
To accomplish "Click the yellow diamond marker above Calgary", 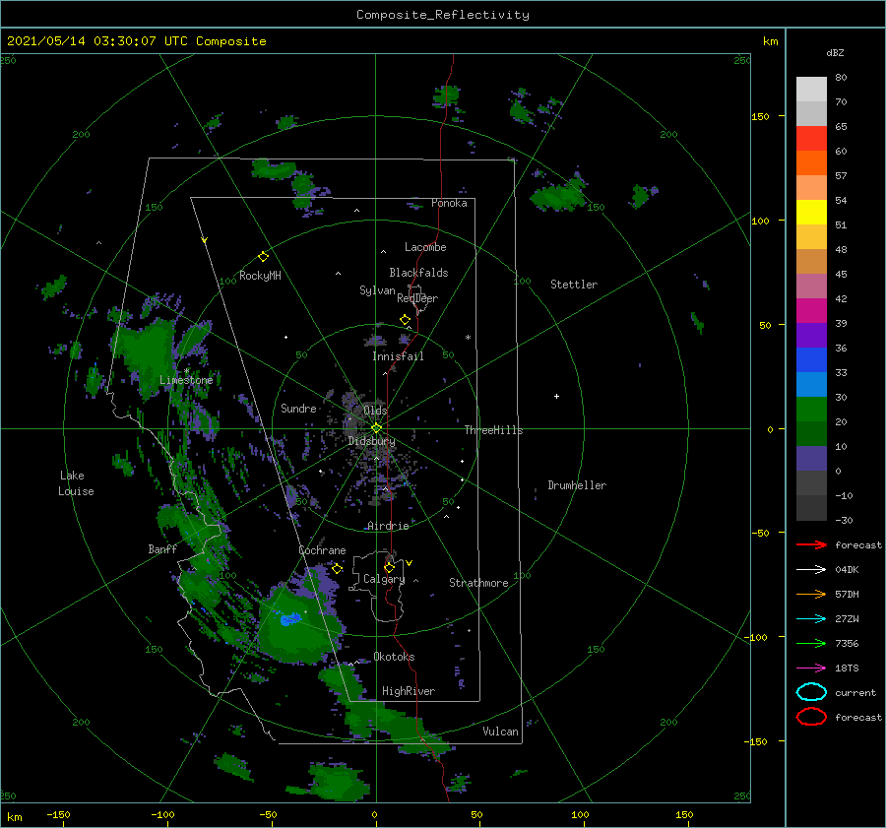I will (x=389, y=567).
